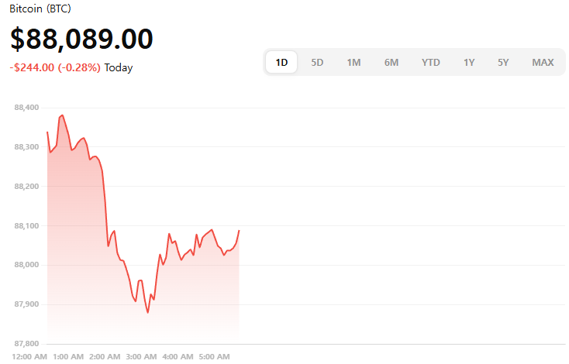Click the 5:00 AM x-axis label
Screen dimensions: 569x364
tap(214, 356)
